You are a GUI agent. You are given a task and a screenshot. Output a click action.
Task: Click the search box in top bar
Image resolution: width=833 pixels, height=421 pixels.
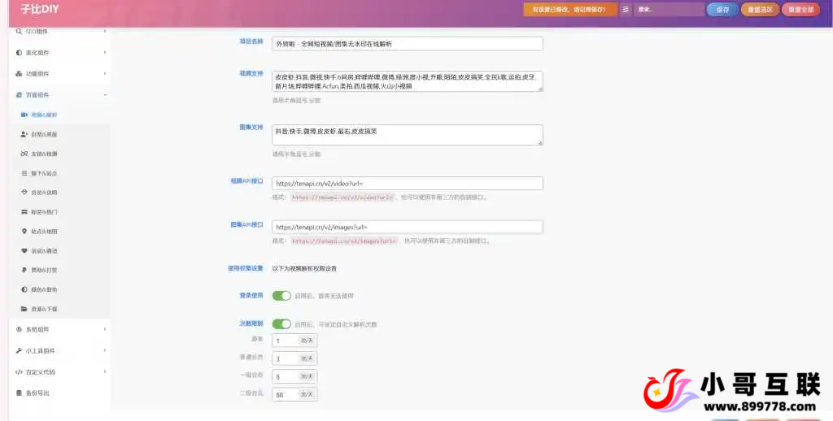[669, 10]
